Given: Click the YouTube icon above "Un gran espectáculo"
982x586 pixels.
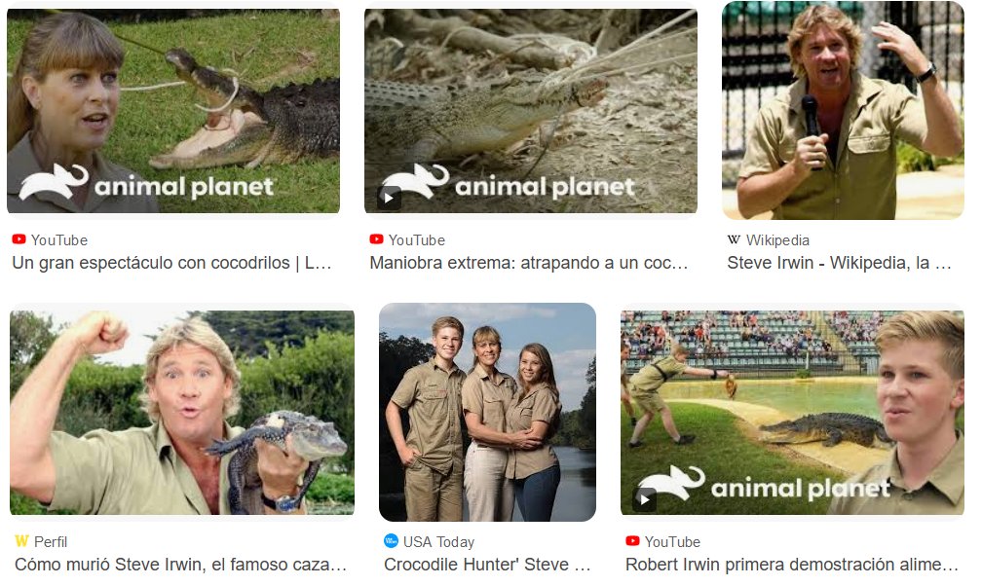Looking at the screenshot, I should click(19, 239).
